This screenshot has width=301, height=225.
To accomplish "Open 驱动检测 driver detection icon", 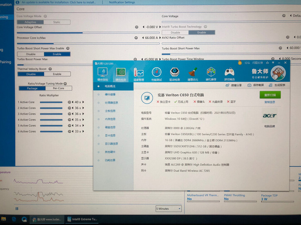I will point(174,74).
